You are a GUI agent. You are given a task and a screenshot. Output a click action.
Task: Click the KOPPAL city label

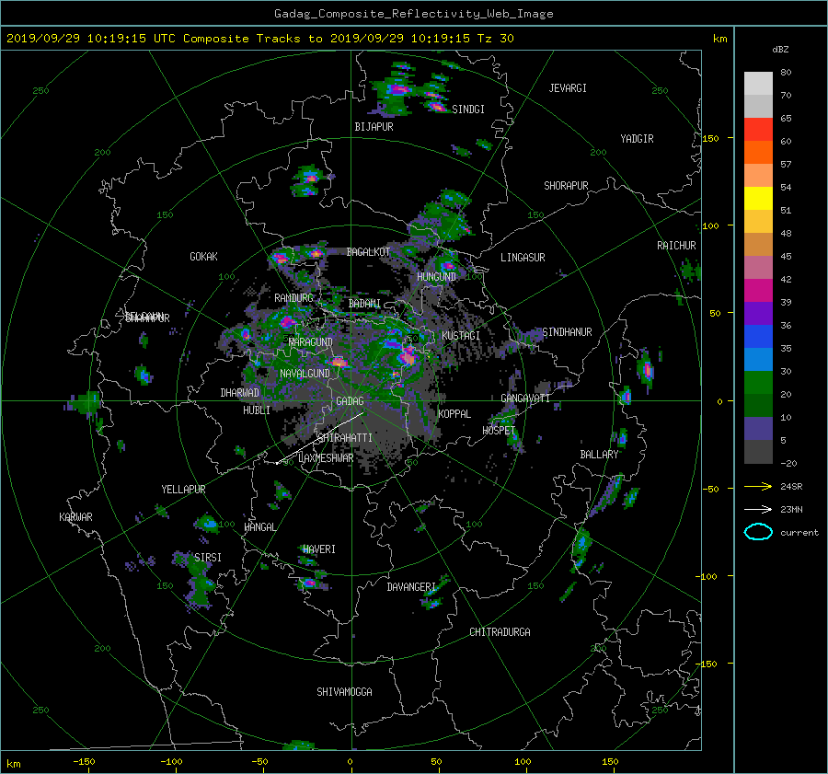pos(454,414)
